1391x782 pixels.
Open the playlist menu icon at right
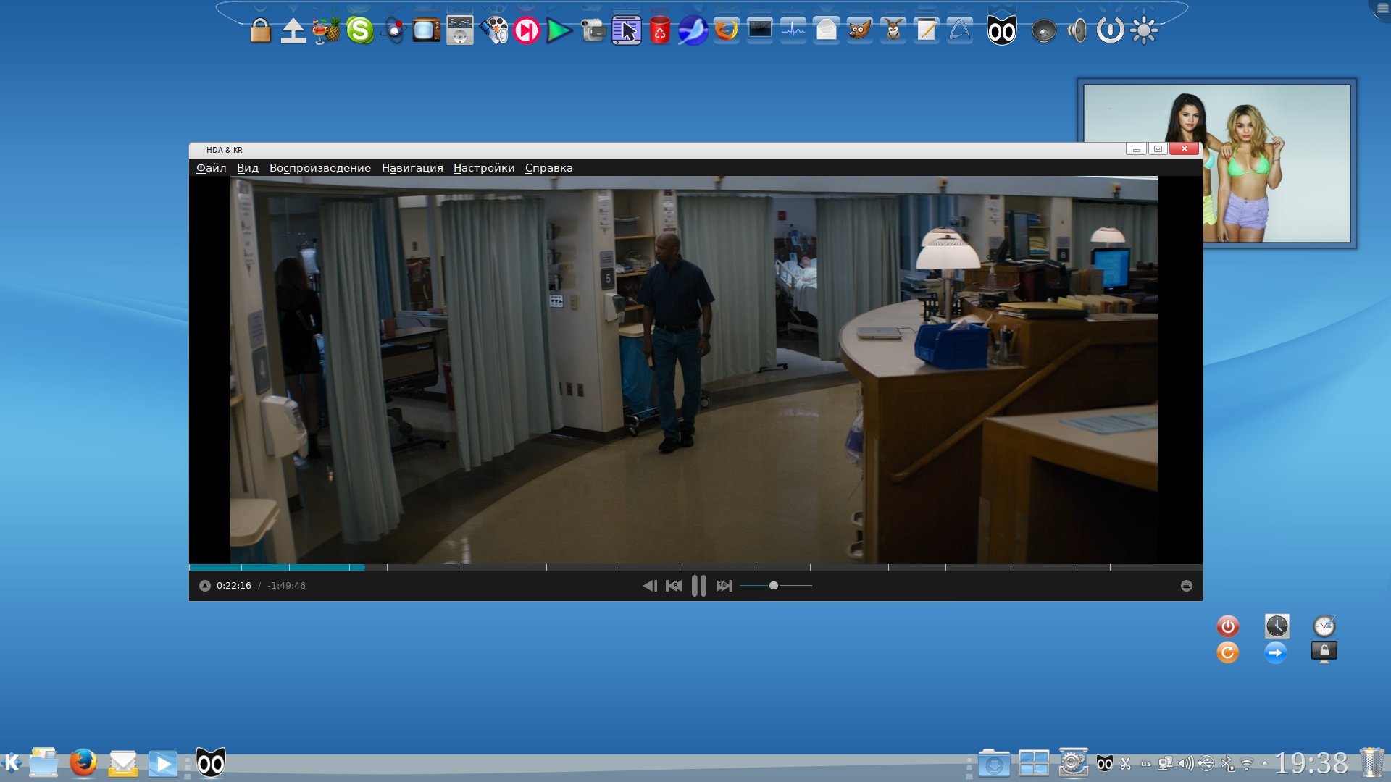(x=1186, y=586)
